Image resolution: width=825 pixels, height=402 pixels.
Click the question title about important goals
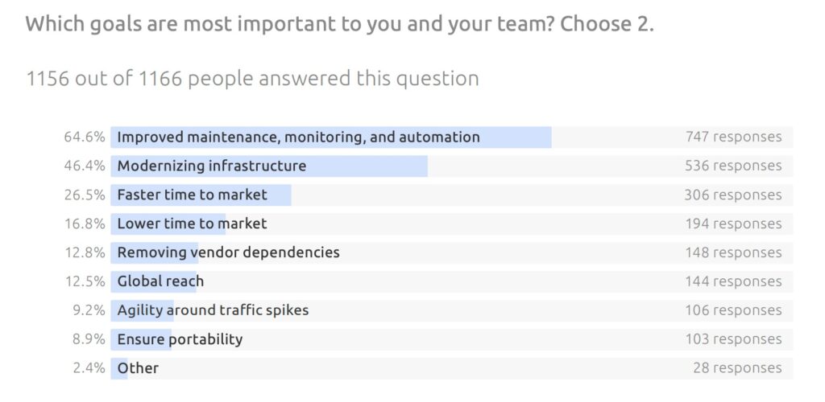tap(339, 25)
